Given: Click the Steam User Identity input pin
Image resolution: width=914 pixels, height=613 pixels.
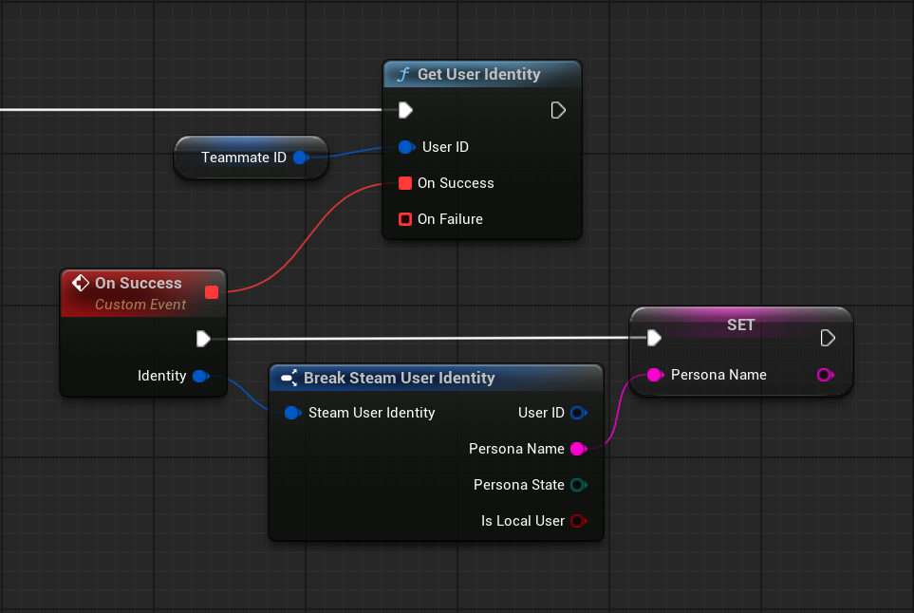Looking at the screenshot, I should pos(292,413).
